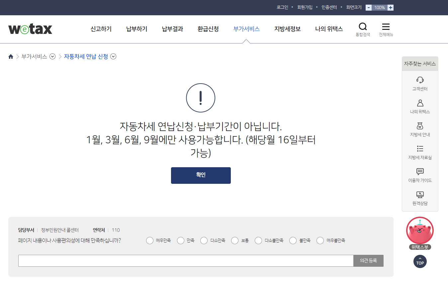Open the 이용자 가이드 speech bubble icon
Image resolution: width=448 pixels, height=283 pixels.
(x=420, y=172)
